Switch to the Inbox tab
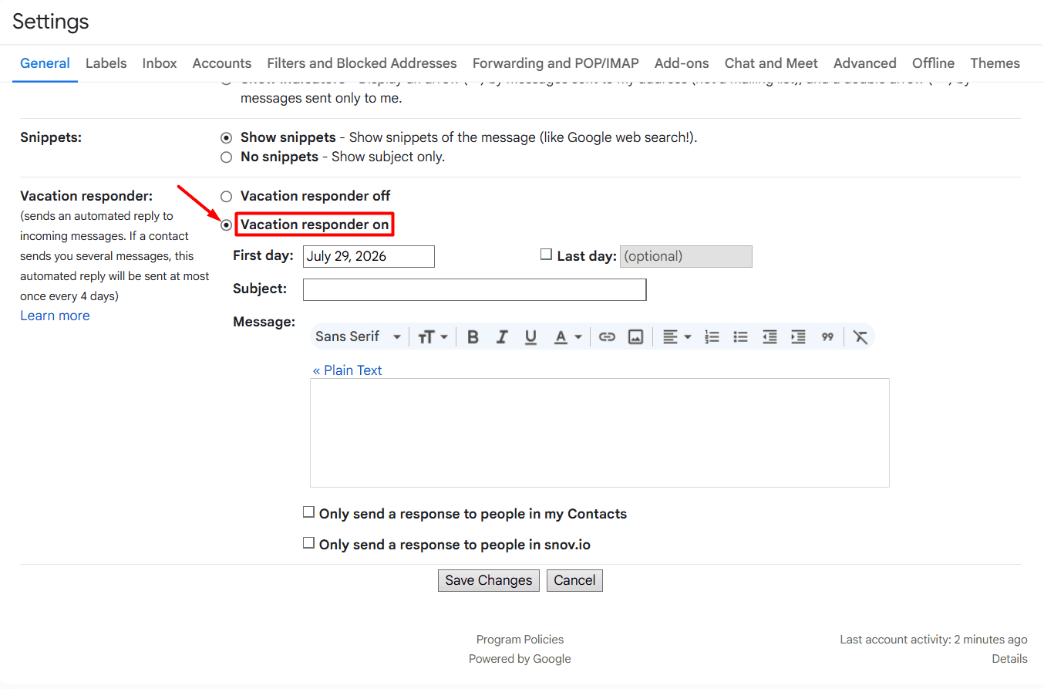The height and width of the screenshot is (689, 1044). tap(160, 63)
